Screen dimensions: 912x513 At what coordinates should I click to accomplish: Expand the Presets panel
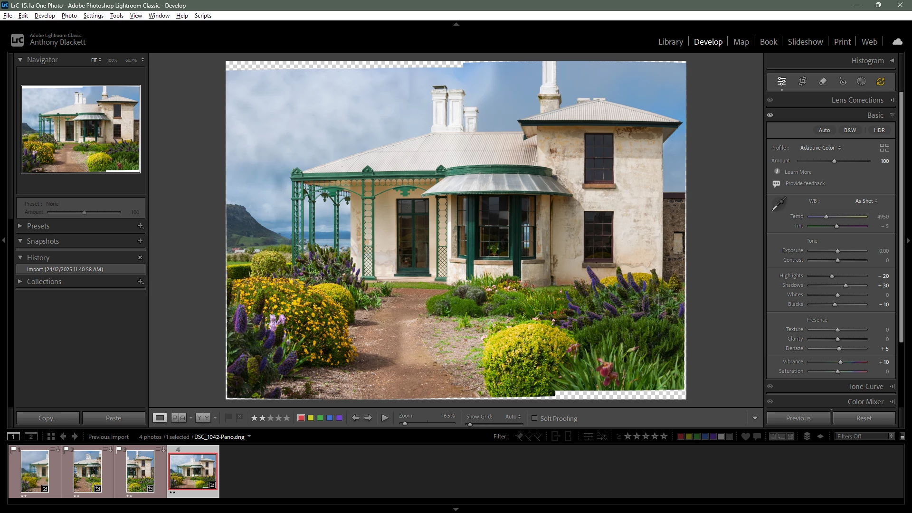click(x=20, y=226)
